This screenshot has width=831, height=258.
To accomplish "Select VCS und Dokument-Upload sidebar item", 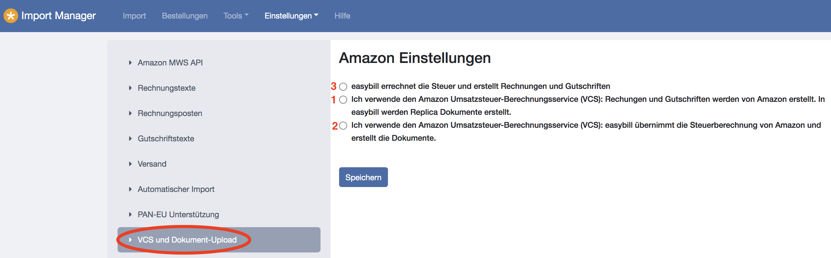I will [x=219, y=240].
